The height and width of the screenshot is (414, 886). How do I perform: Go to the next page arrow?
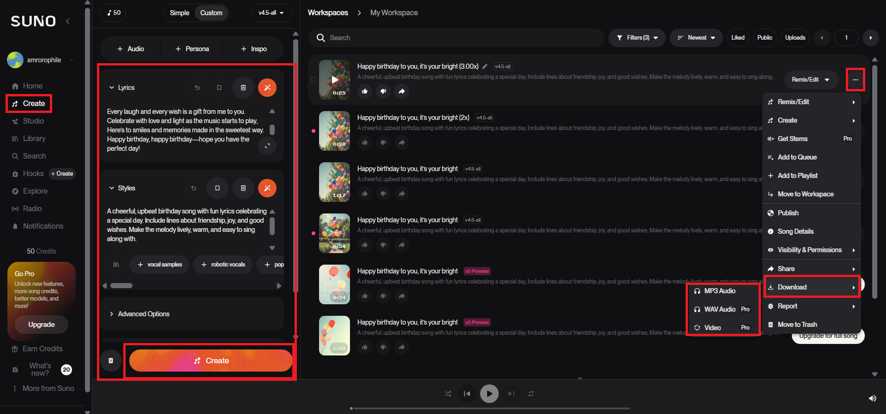[x=871, y=38]
